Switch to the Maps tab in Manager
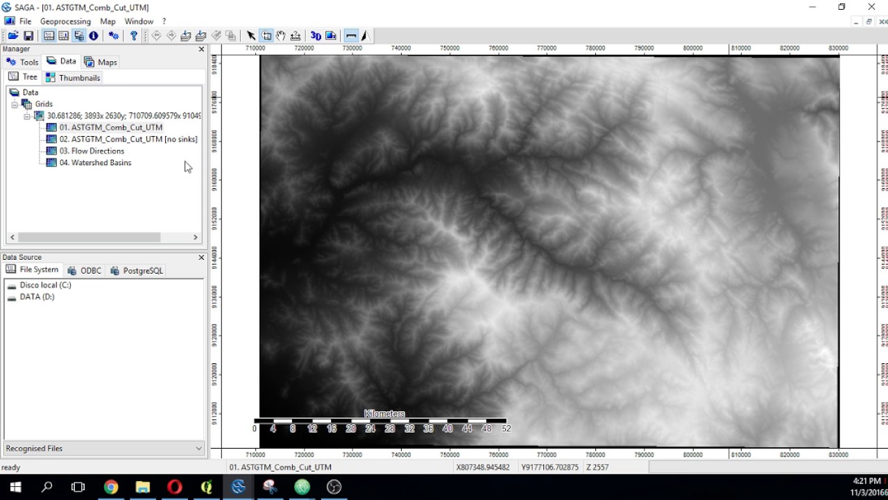This screenshot has width=888, height=500. tap(101, 62)
